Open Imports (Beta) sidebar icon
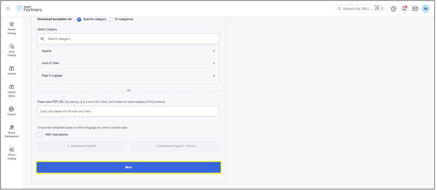The image size is (437, 190). point(12,91)
